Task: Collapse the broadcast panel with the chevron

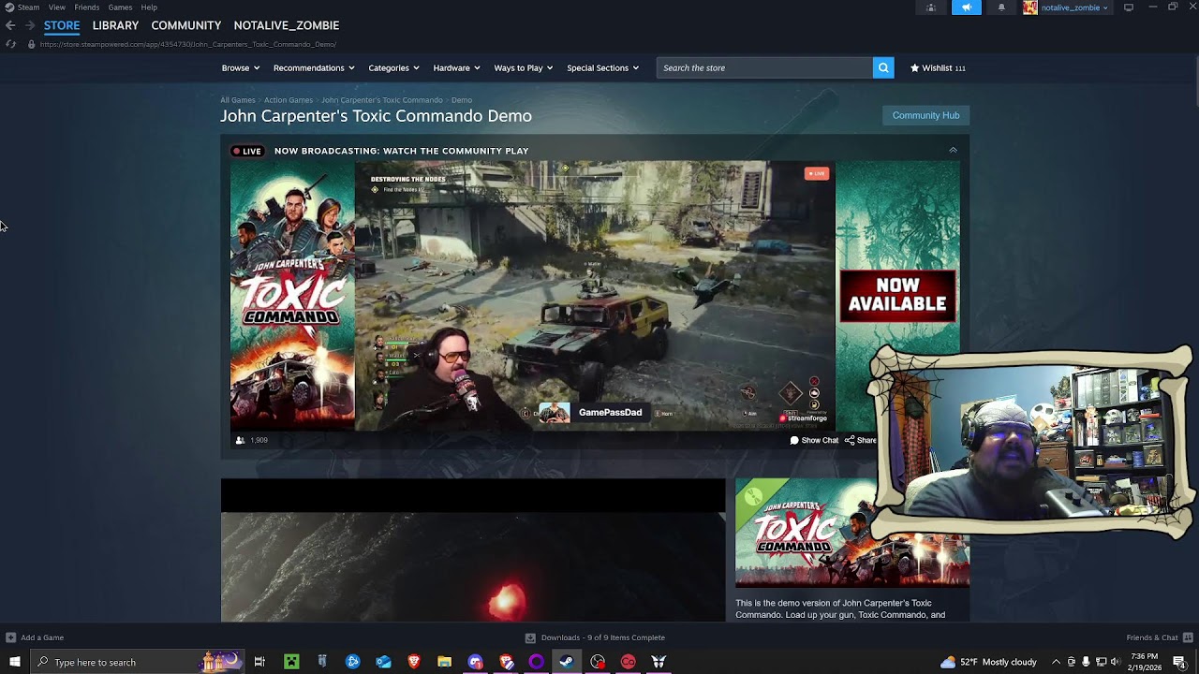Action: pos(953,150)
